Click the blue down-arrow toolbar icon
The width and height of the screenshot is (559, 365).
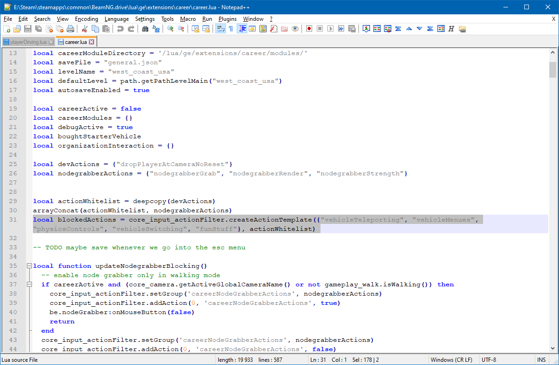point(420,29)
